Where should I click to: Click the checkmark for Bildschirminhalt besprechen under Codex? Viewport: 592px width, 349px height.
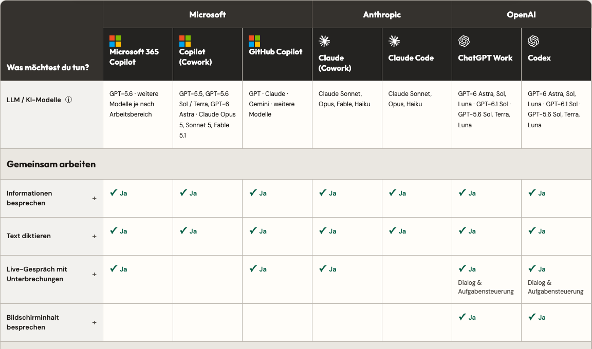click(x=532, y=317)
